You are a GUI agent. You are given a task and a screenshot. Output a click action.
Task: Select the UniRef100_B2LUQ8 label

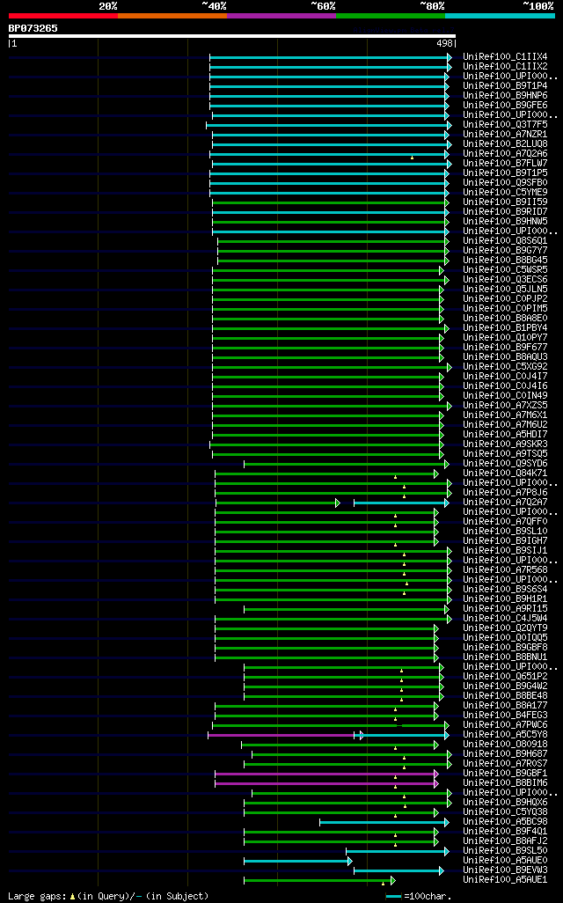coord(506,144)
